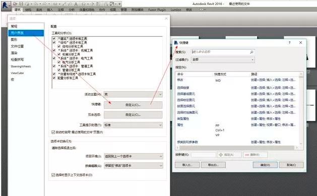Click the 快捷方式 column header
Screen dimensions: 317x196
pos(220,74)
